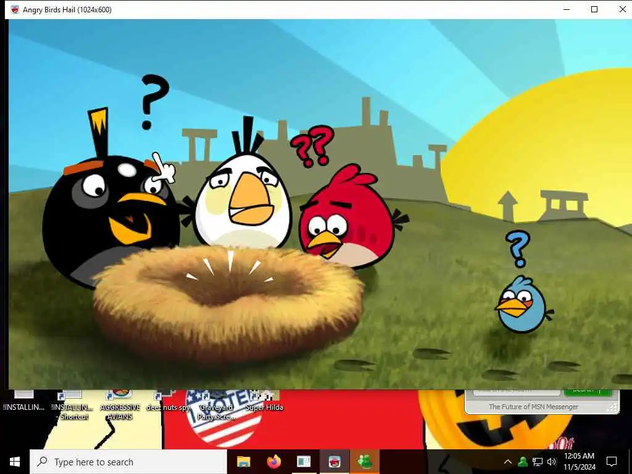
Task: Select the '!INSTALLIN... - Shortcut' desktop icon
Action: [x=73, y=405]
